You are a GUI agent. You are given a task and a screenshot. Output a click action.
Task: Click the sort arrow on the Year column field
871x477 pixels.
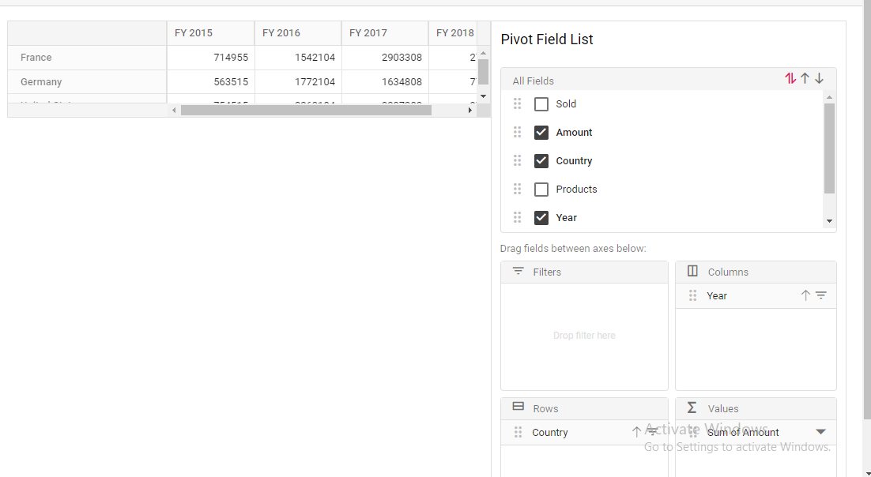(x=805, y=295)
